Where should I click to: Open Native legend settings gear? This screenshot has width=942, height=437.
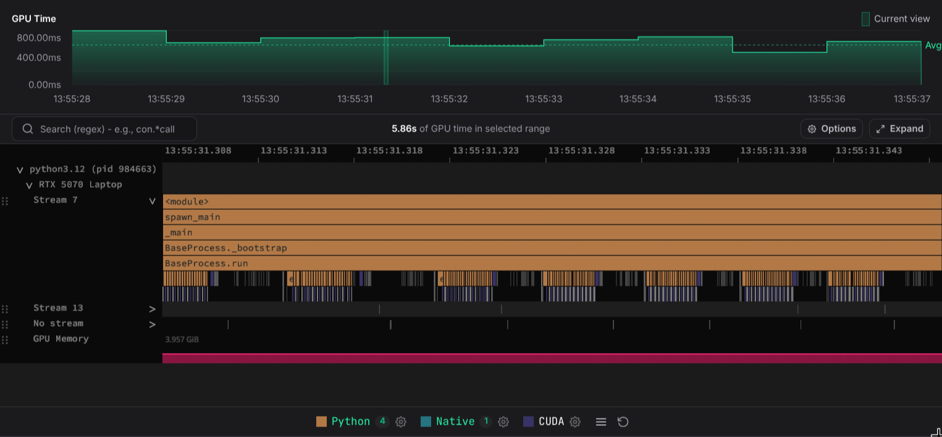(x=503, y=422)
